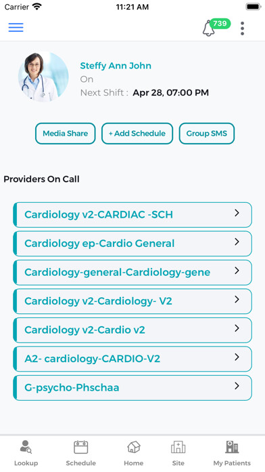Expand Cardiology v2-CARDIAC -SCH chevron
The image size is (265, 472).
(x=237, y=213)
